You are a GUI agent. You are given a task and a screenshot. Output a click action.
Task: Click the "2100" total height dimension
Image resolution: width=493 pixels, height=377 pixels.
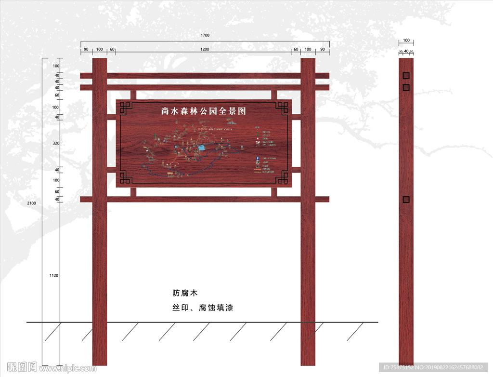[31, 203]
